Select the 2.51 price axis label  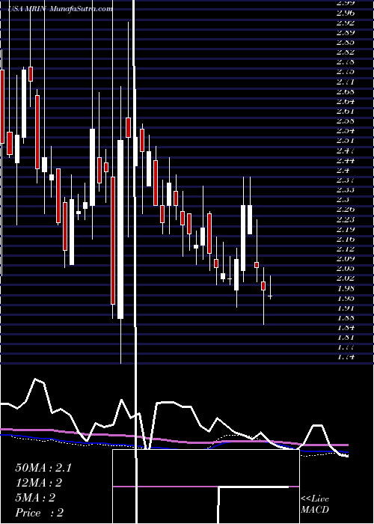(346, 141)
